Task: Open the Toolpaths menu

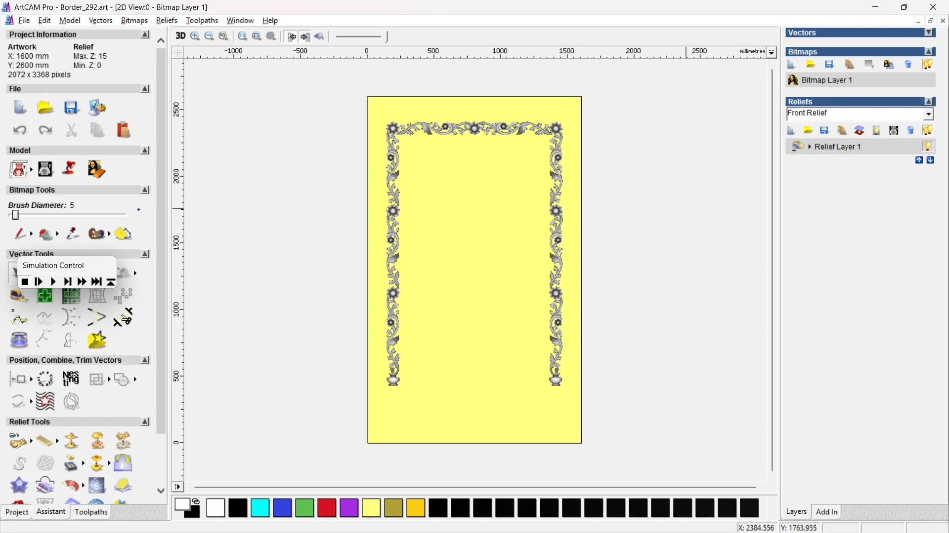Action: point(202,20)
